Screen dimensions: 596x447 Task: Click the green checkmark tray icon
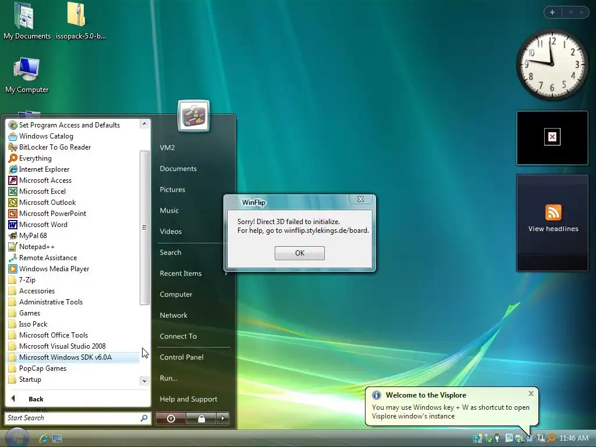488,439
